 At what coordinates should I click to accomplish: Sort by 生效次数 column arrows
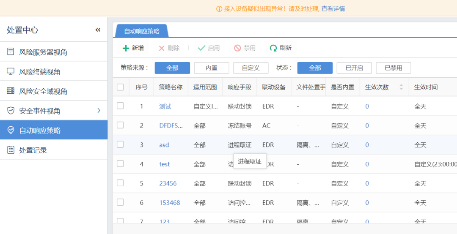[x=401, y=87]
